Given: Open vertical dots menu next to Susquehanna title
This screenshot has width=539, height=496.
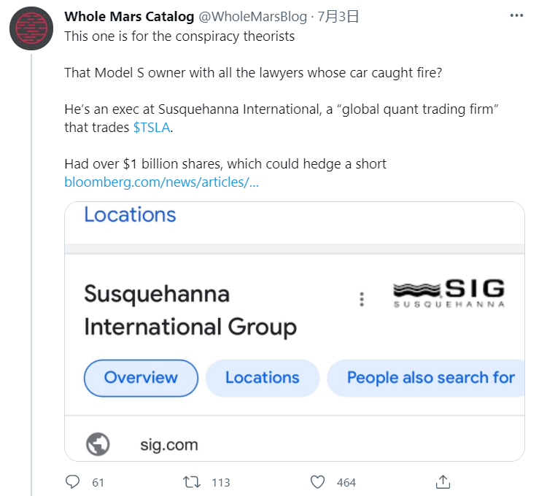Looking at the screenshot, I should [362, 299].
